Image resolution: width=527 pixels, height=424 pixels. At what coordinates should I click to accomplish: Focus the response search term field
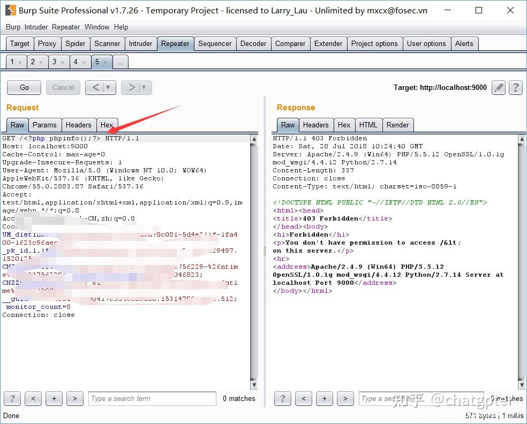coord(421,398)
